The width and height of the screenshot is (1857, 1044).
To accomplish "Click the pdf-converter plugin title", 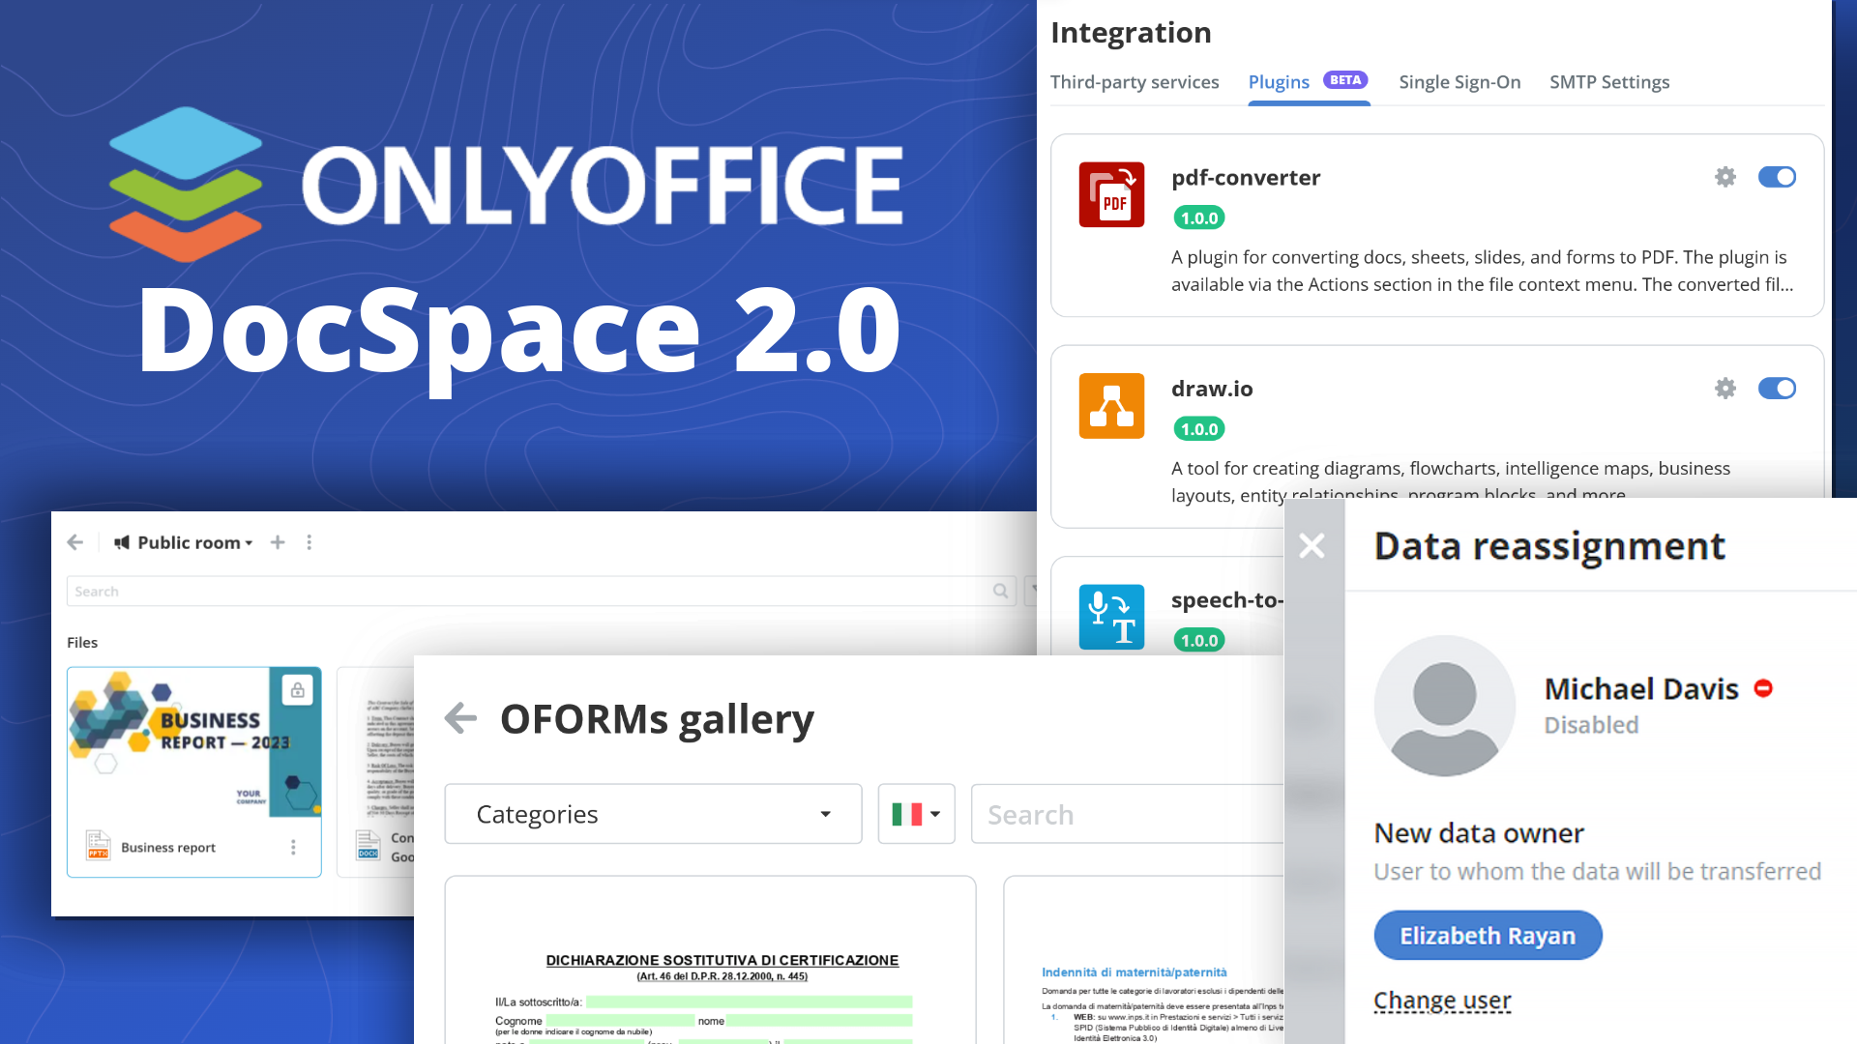I will coord(1246,178).
